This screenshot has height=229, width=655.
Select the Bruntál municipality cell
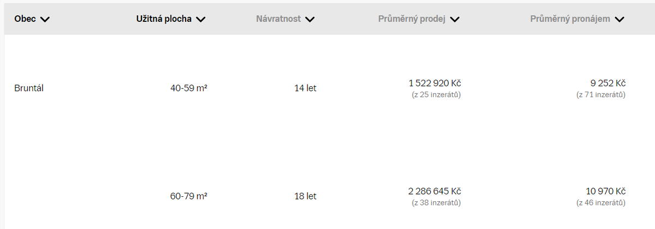click(x=29, y=88)
